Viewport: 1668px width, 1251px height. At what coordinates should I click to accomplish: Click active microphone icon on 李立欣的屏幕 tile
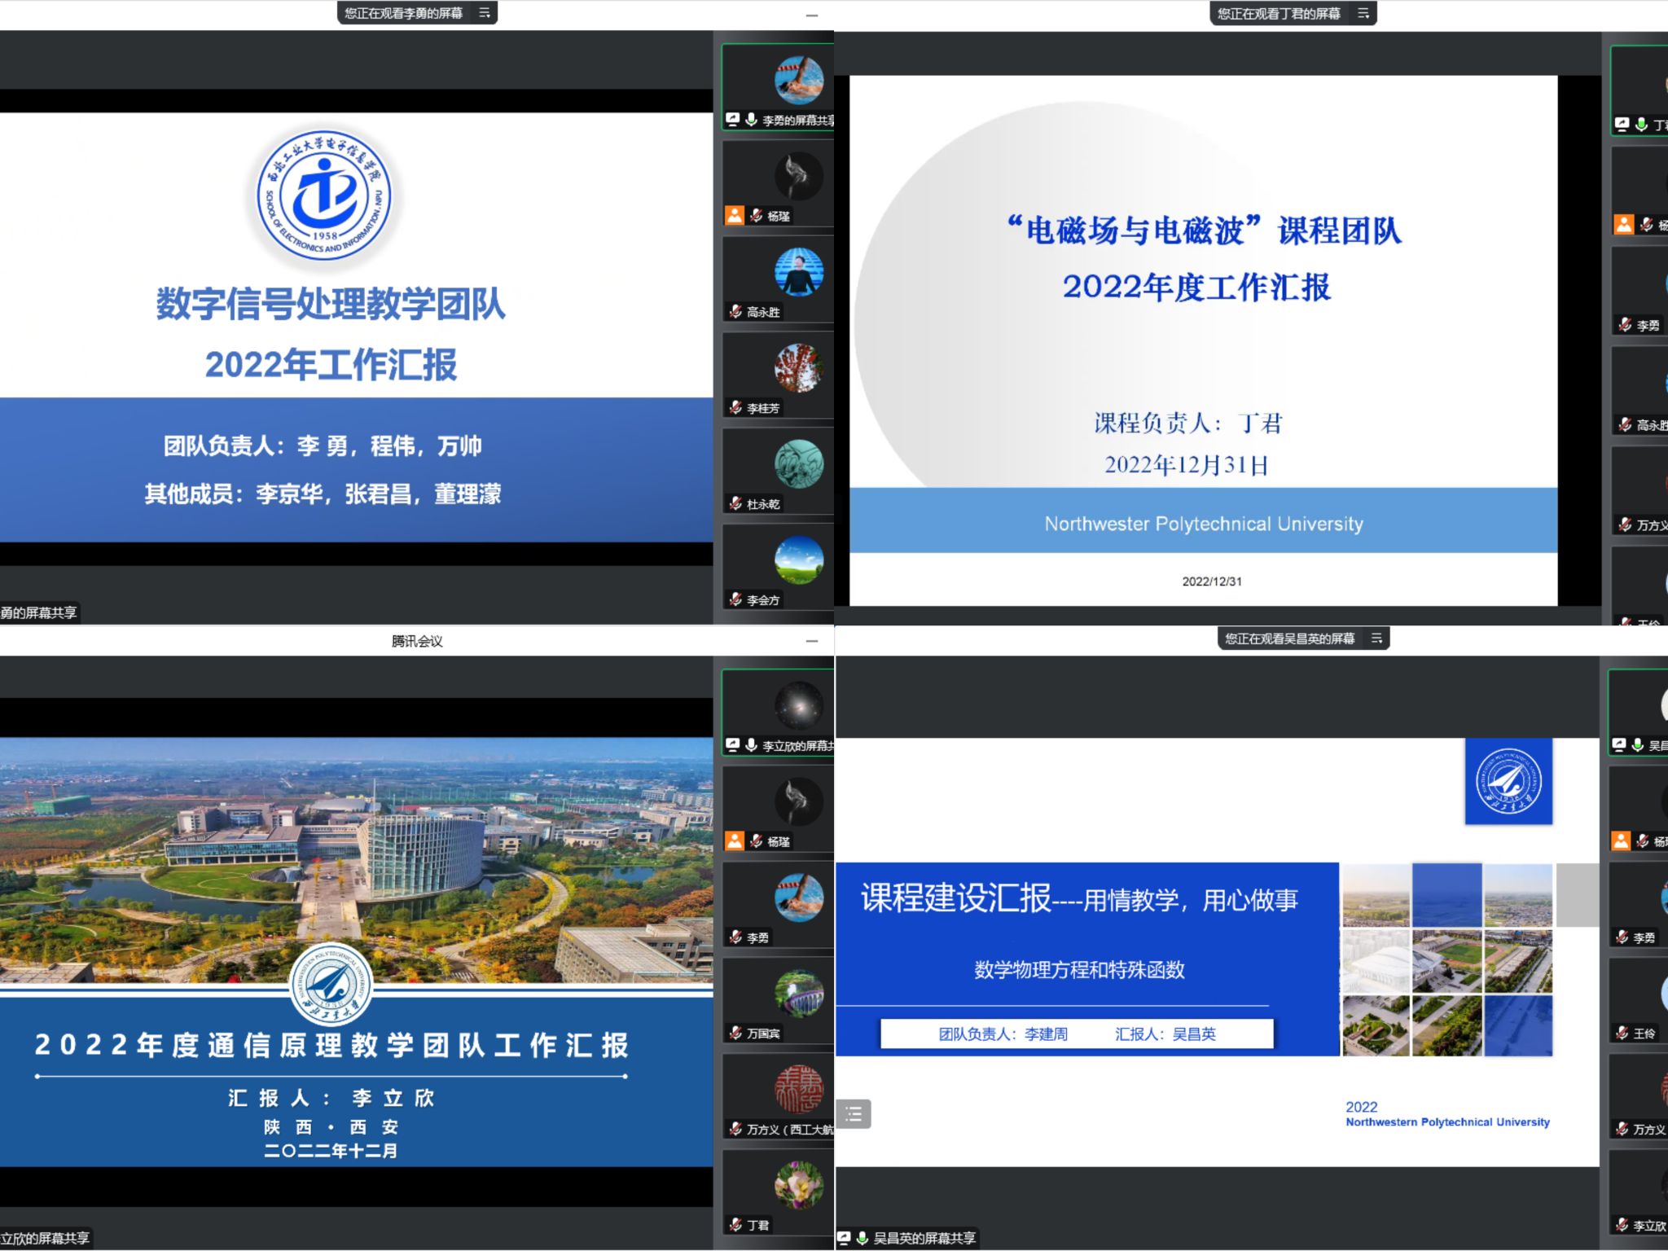pyautogui.click(x=751, y=744)
